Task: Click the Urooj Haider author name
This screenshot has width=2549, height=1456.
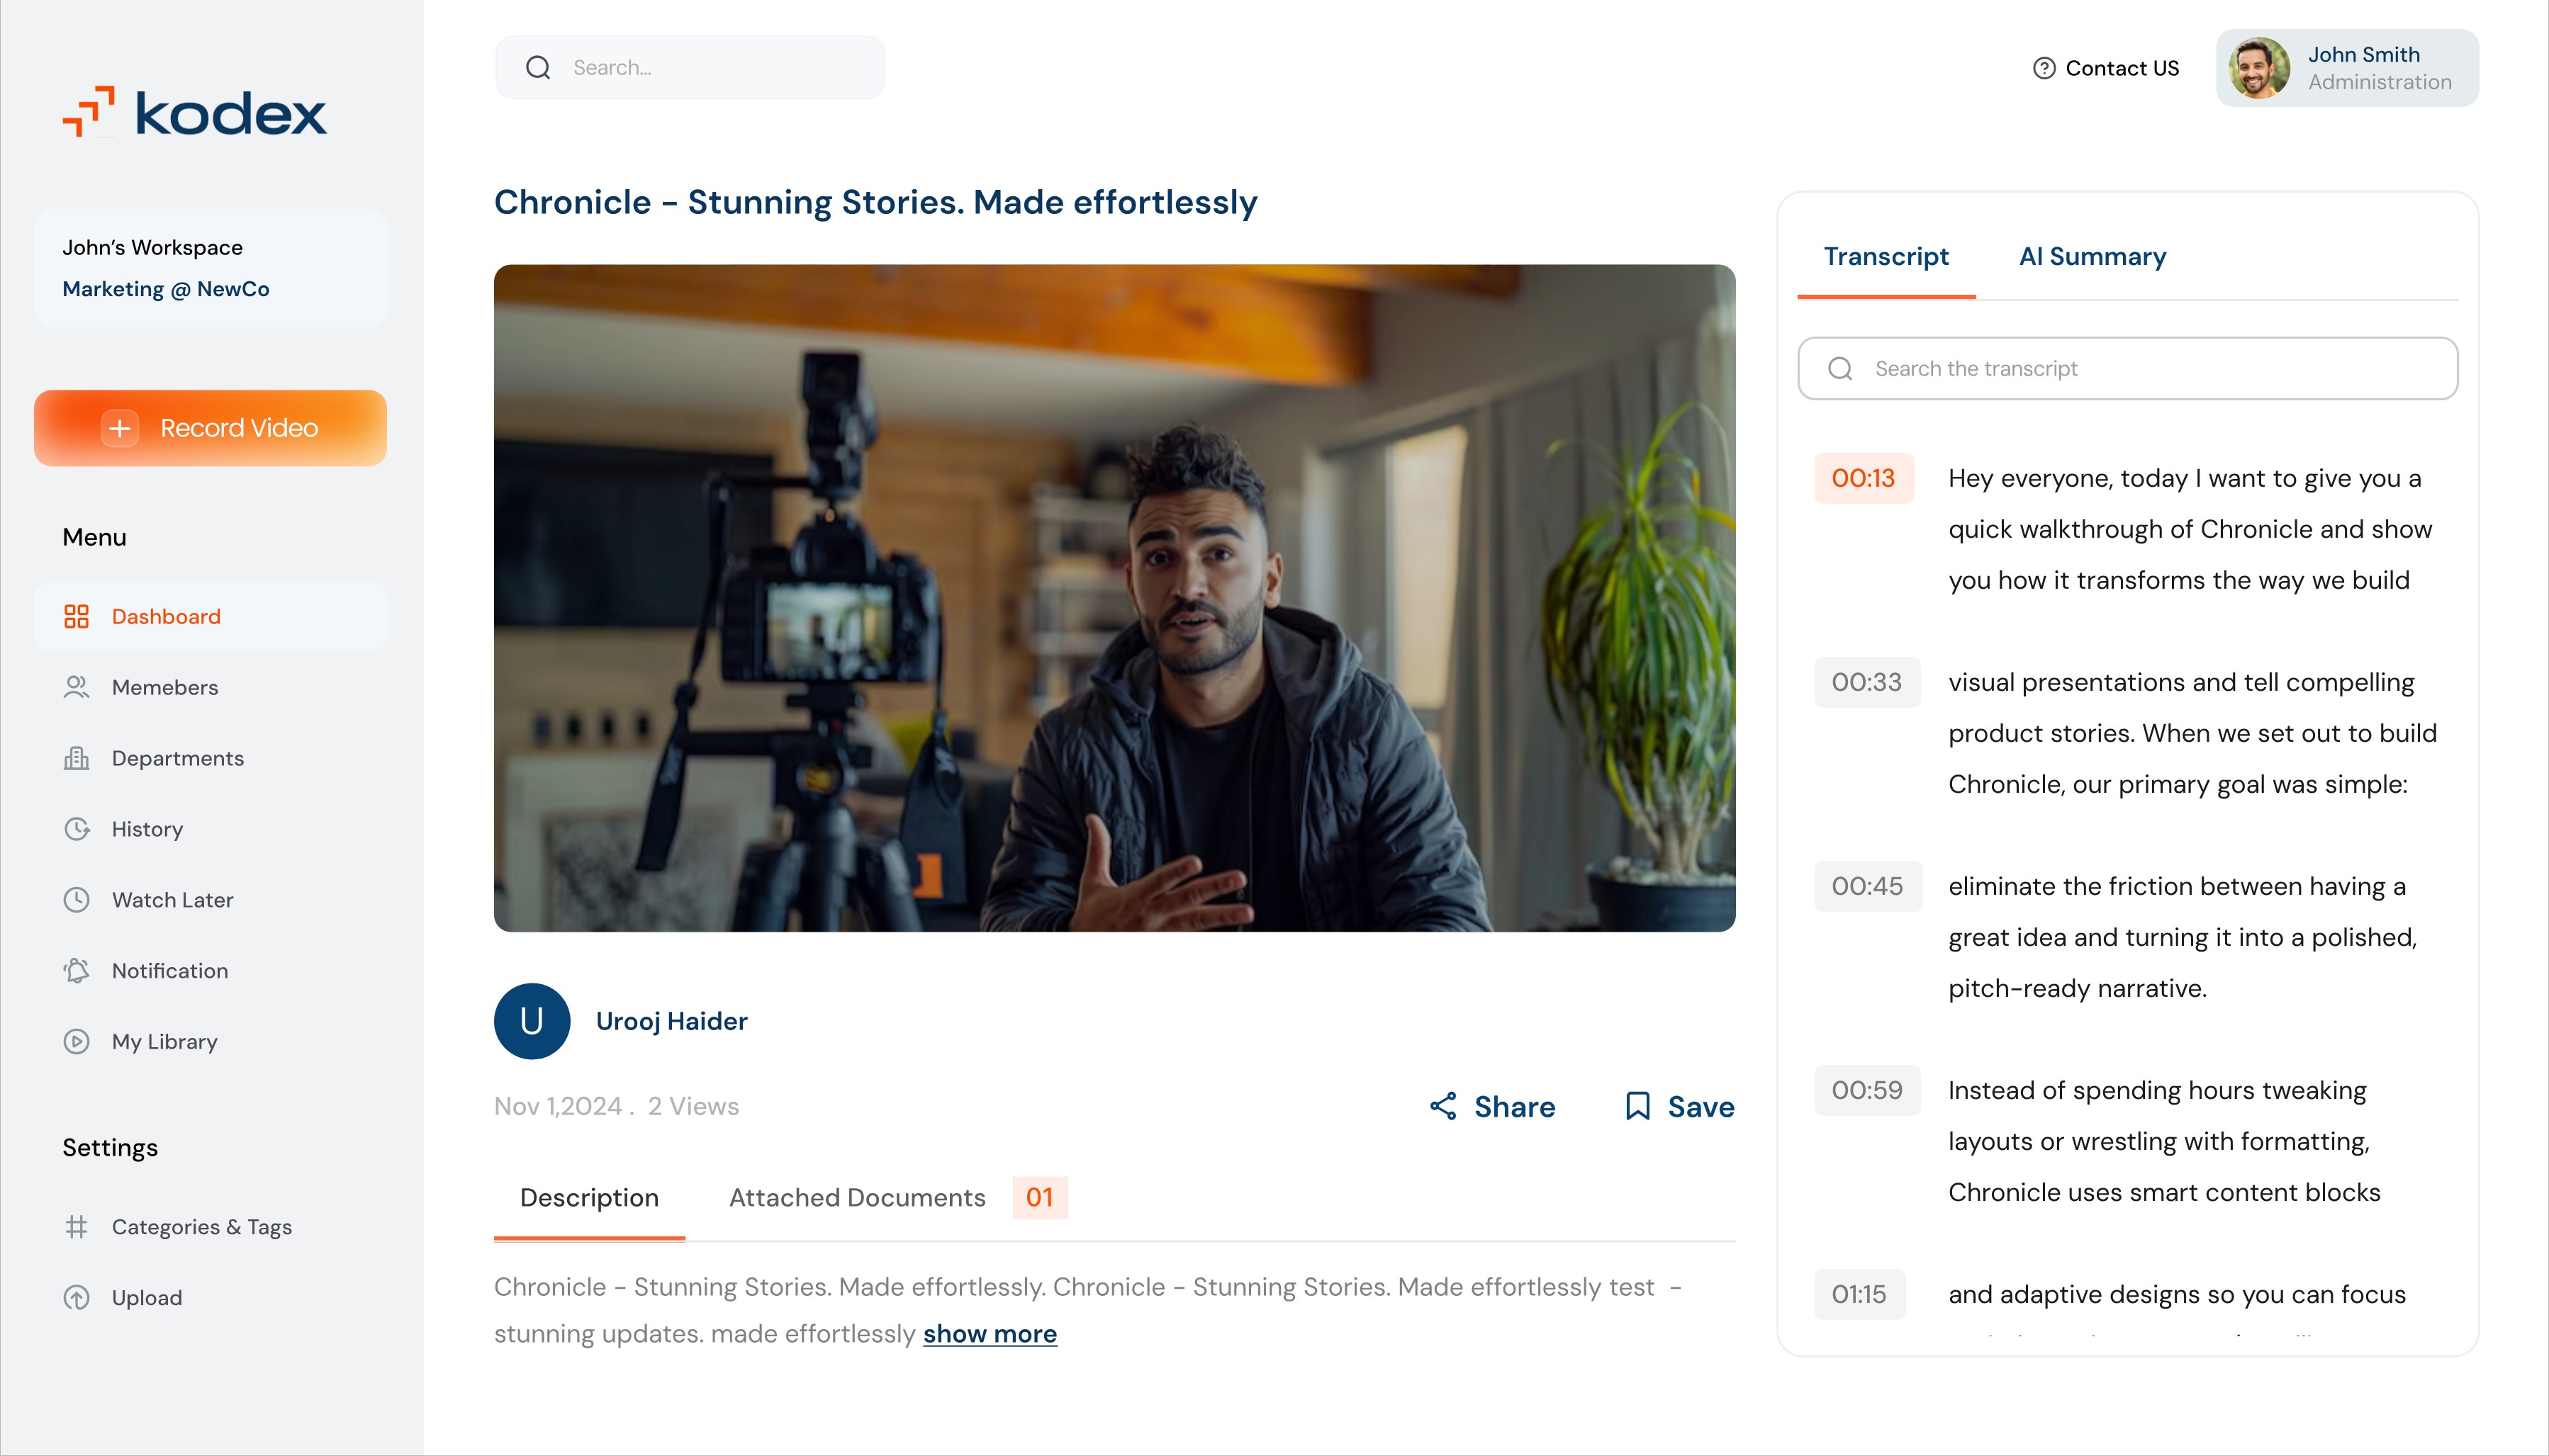Action: [671, 1021]
